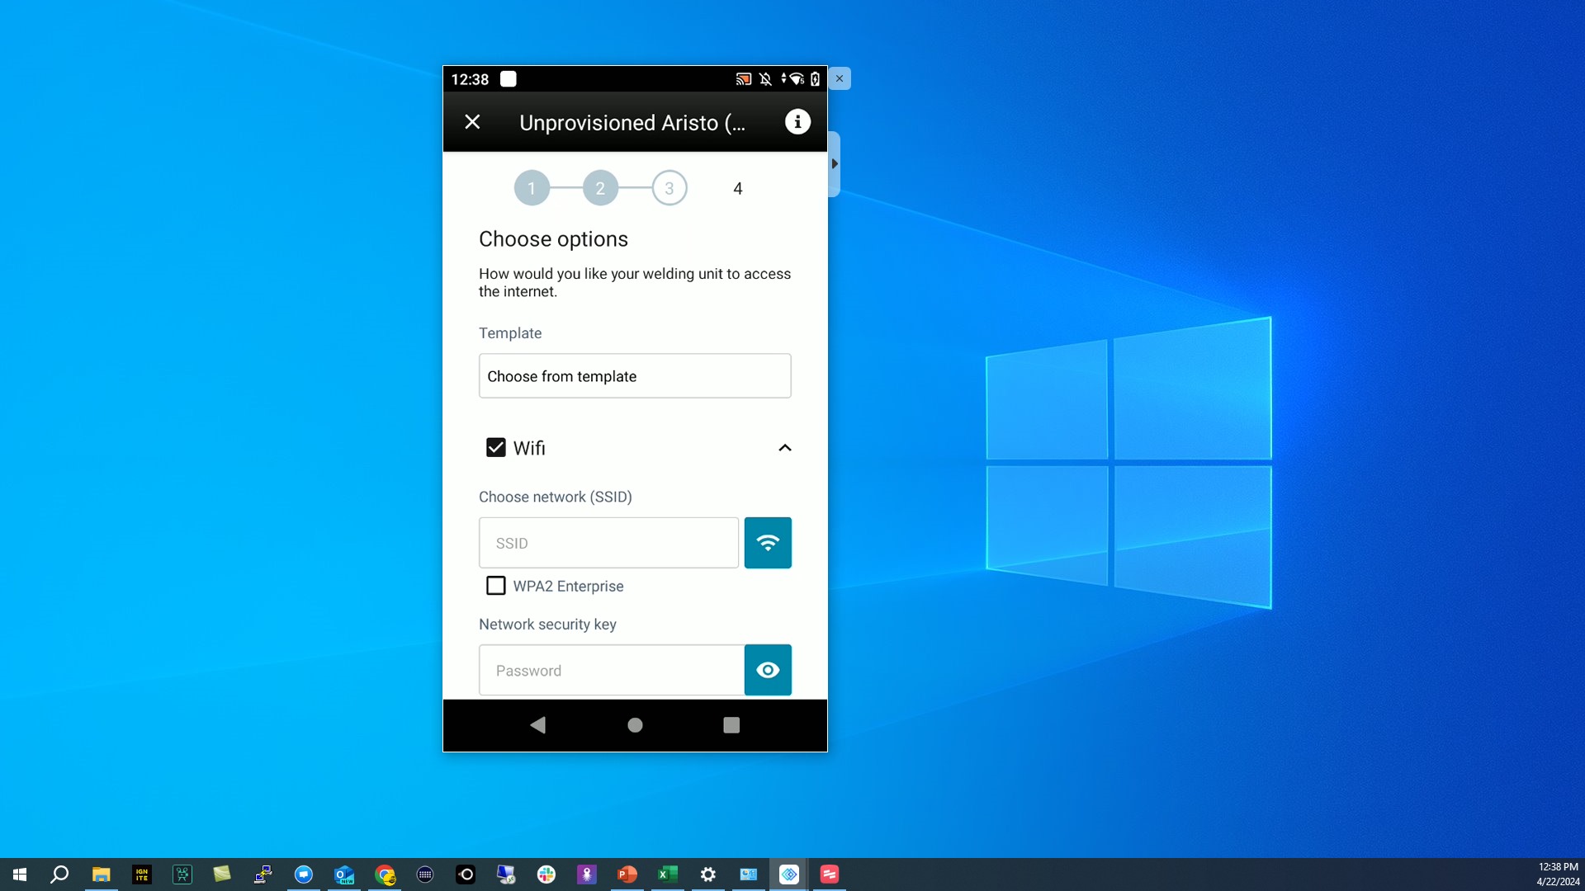Scan for Wi-Fi networks with the SSID button

[768, 543]
